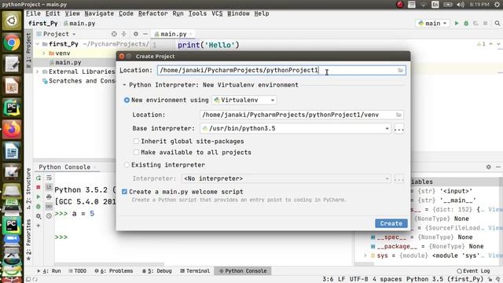This screenshot has height=283, width=503.
Task: Attach debugger using the console's green bug icon
Action: tap(39, 206)
